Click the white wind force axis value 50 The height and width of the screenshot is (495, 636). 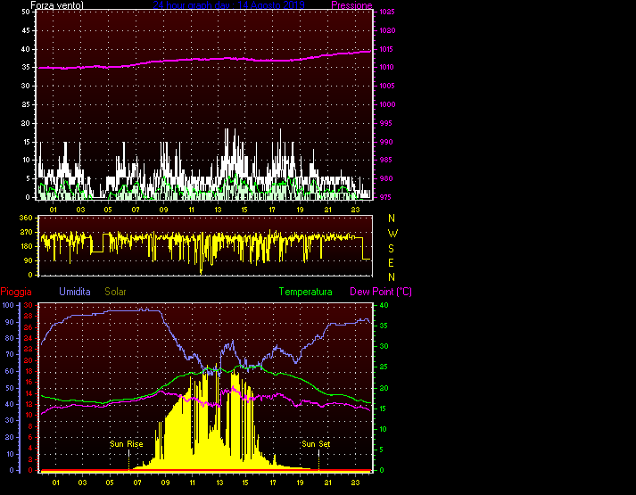(26, 12)
